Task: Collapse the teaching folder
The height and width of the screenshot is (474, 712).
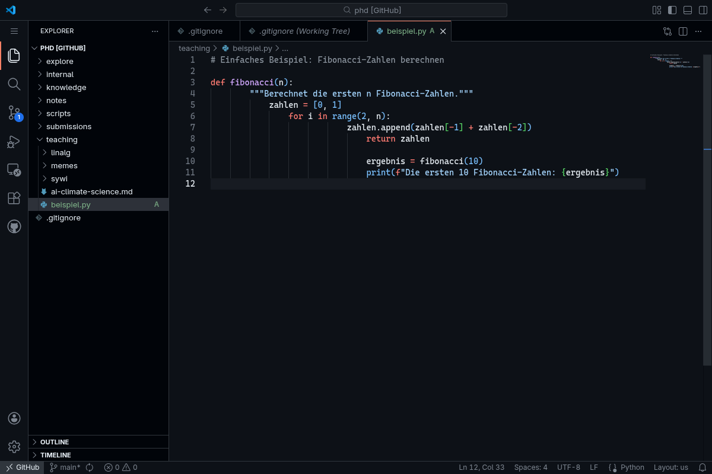Action: click(98, 139)
